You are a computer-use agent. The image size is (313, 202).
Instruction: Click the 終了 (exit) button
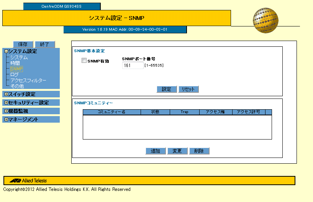(45, 44)
